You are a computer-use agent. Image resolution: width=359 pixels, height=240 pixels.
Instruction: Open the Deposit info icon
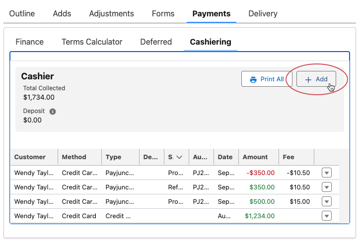53,112
